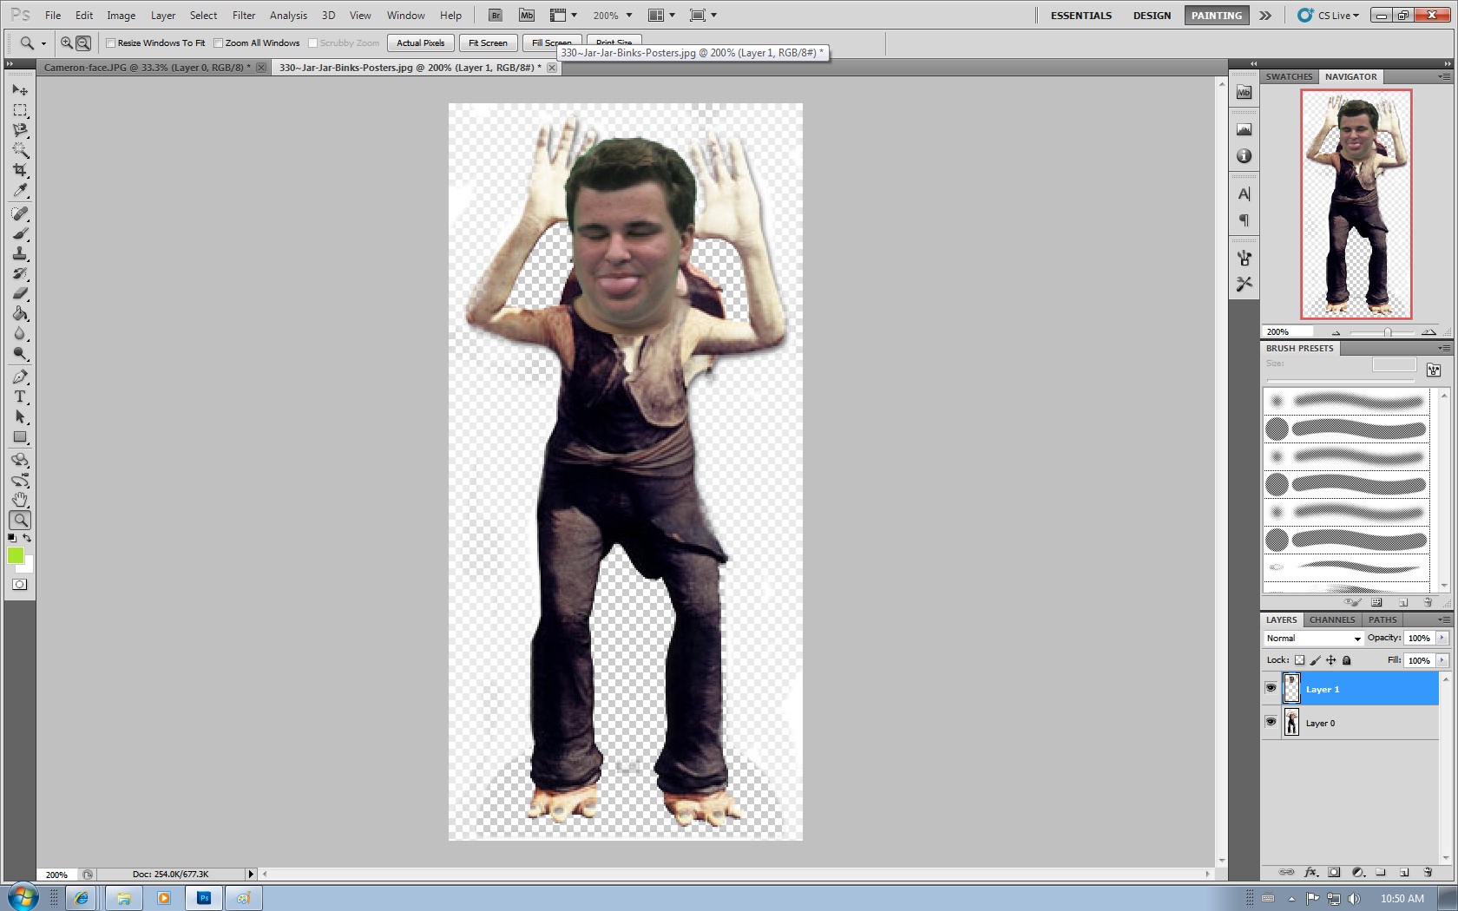
Task: Select the Hand tool
Action: click(x=20, y=500)
